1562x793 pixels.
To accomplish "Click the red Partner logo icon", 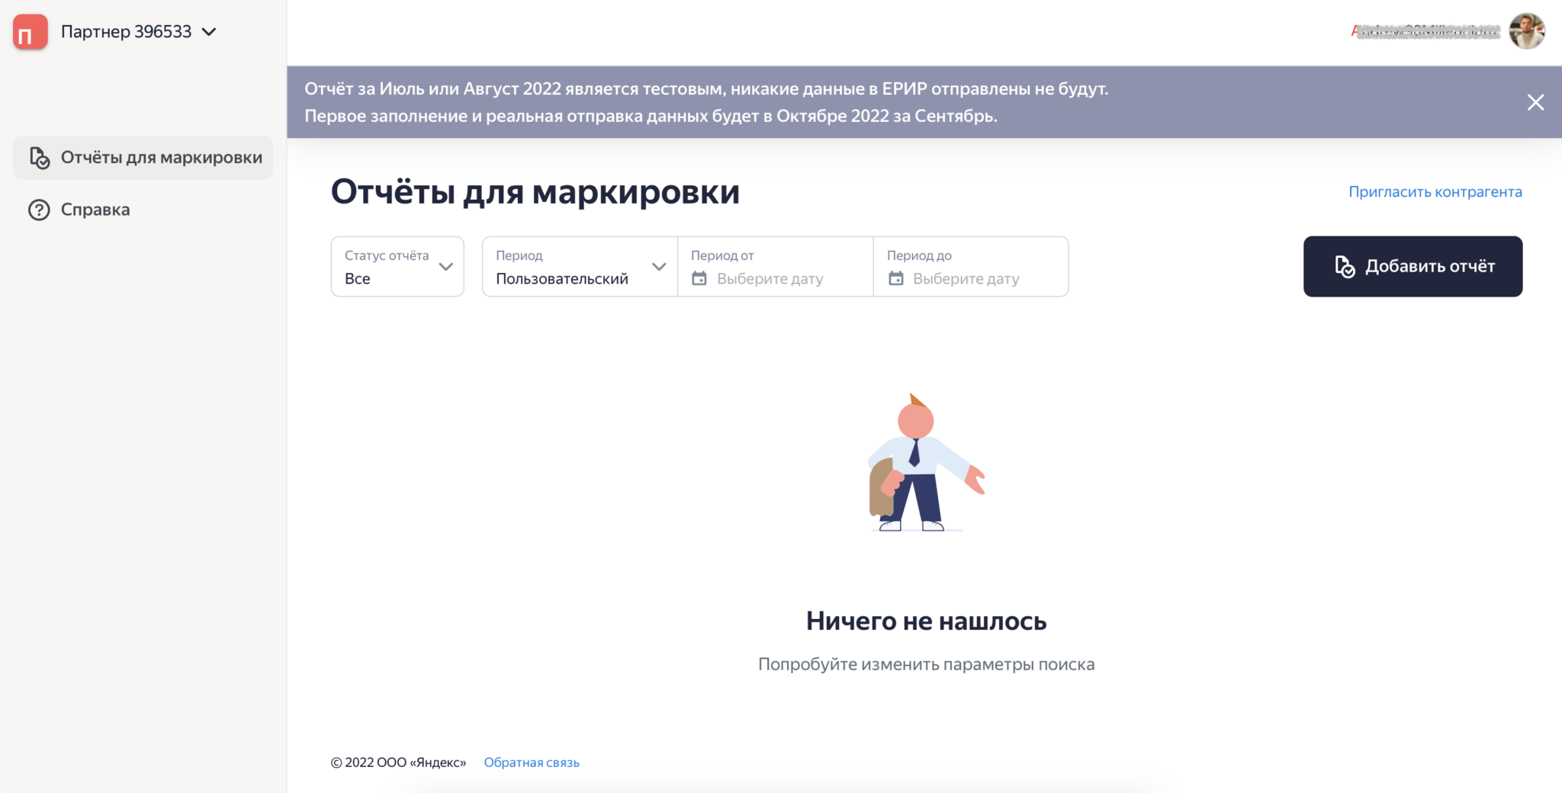I will tap(31, 32).
